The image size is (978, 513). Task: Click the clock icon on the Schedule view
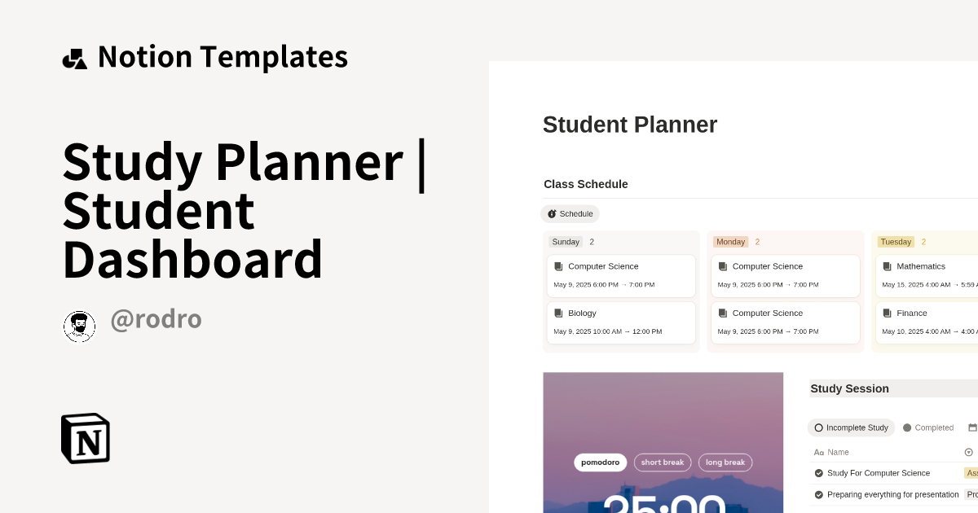(x=551, y=213)
